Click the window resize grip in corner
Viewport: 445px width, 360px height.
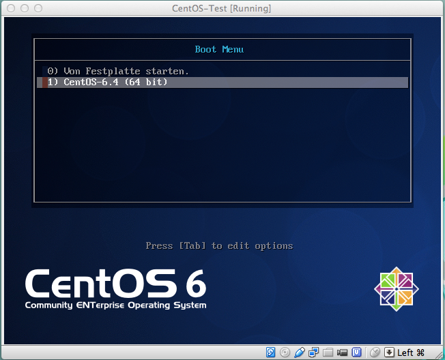(x=438, y=355)
